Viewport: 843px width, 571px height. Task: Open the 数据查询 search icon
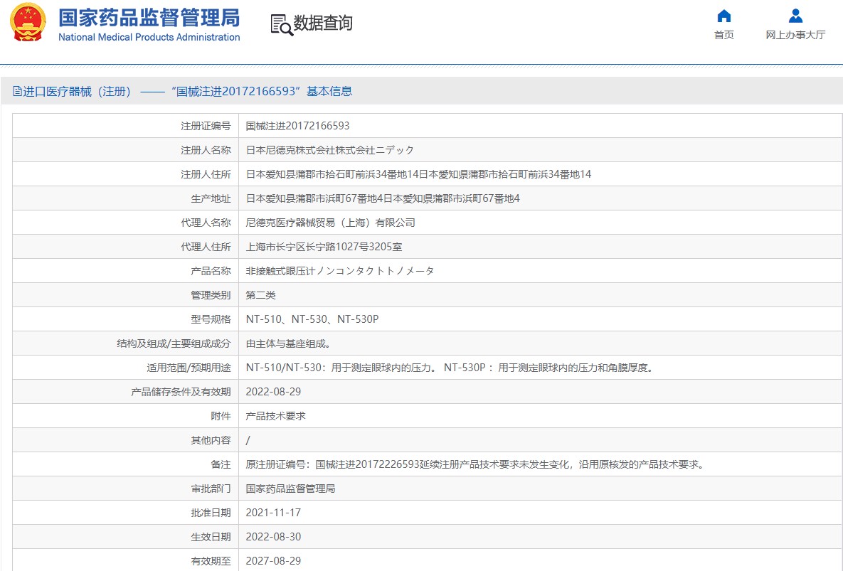282,25
